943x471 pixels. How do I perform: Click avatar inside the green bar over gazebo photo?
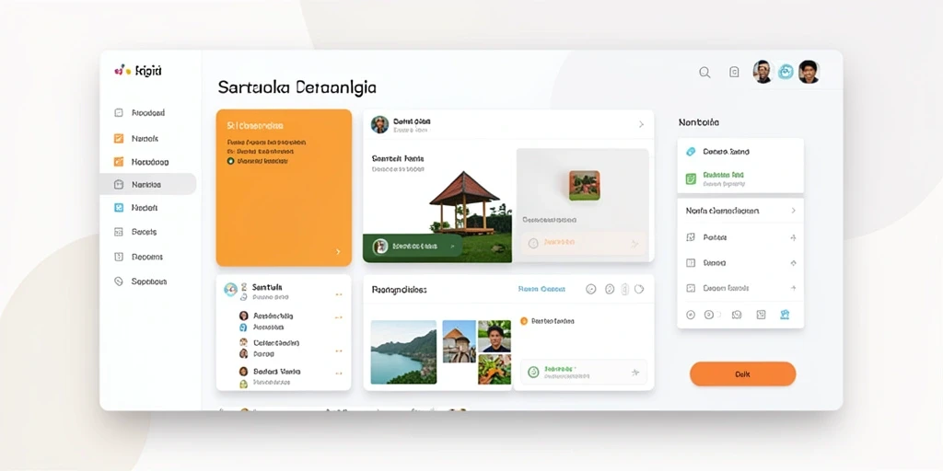(380, 247)
